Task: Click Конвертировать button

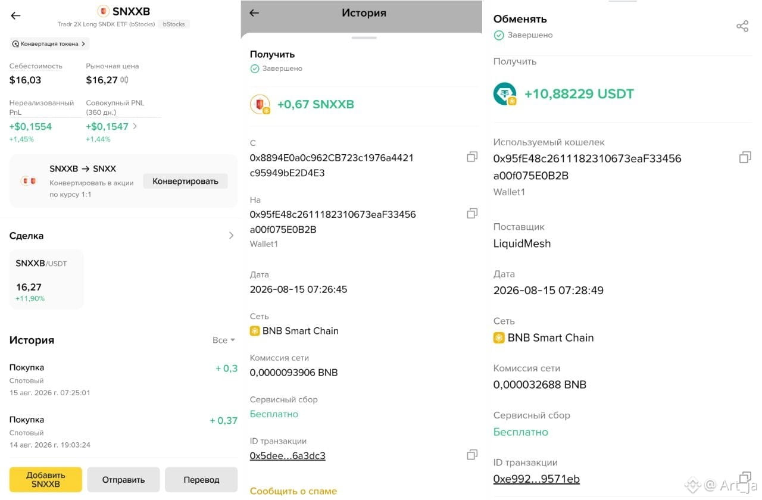Action: click(185, 181)
